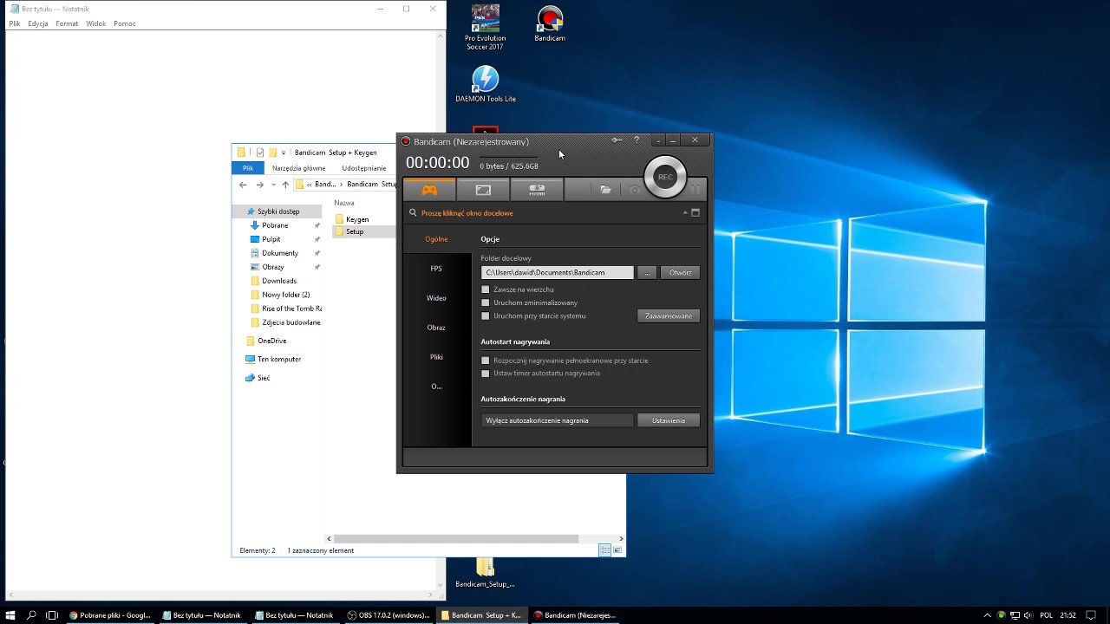Click 'Wyłącz autozakończenie nagrania' field
This screenshot has height=624, width=1110.
(x=557, y=420)
